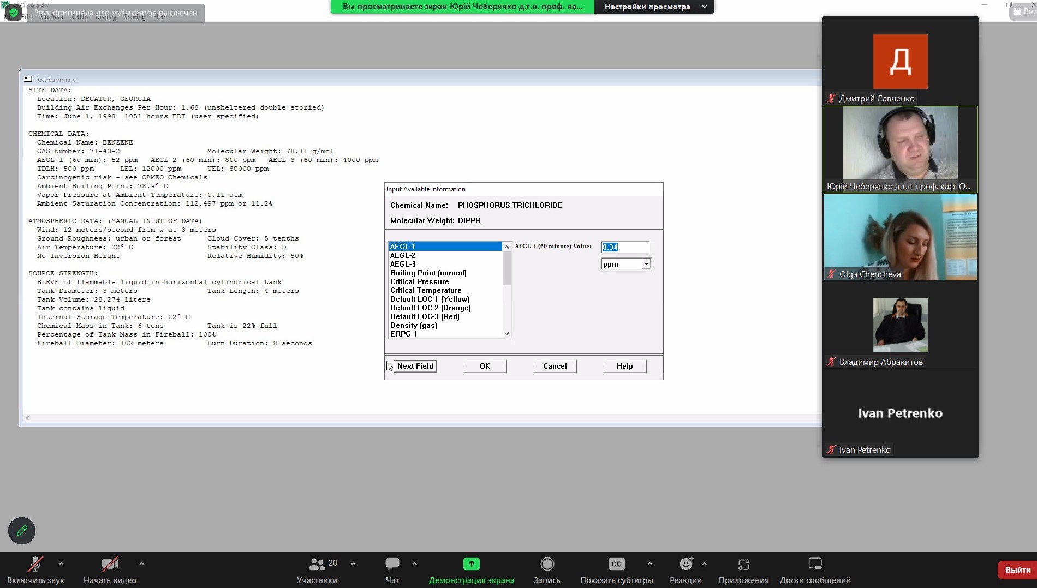Leave the meeting with Выйти button

pyautogui.click(x=1018, y=569)
